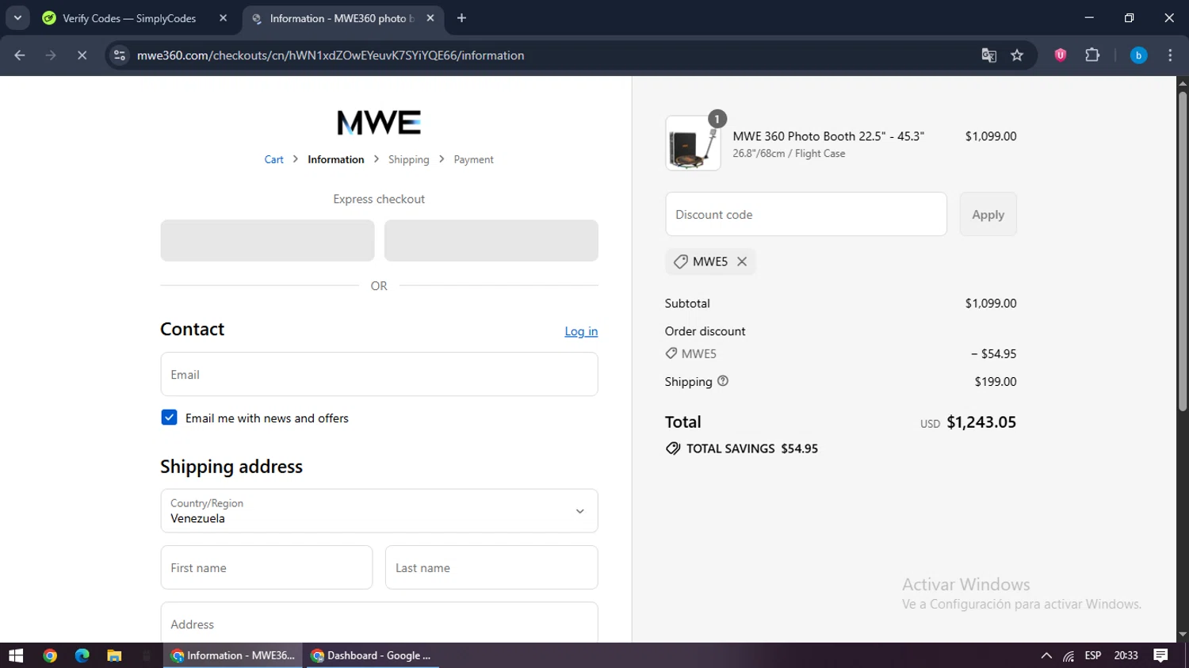Open the tab search dropdown arrow
This screenshot has height=668, width=1189.
[17, 17]
